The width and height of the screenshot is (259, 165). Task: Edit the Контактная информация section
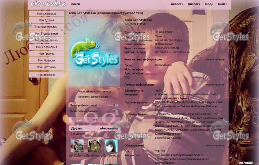pyautogui.click(x=215, y=59)
